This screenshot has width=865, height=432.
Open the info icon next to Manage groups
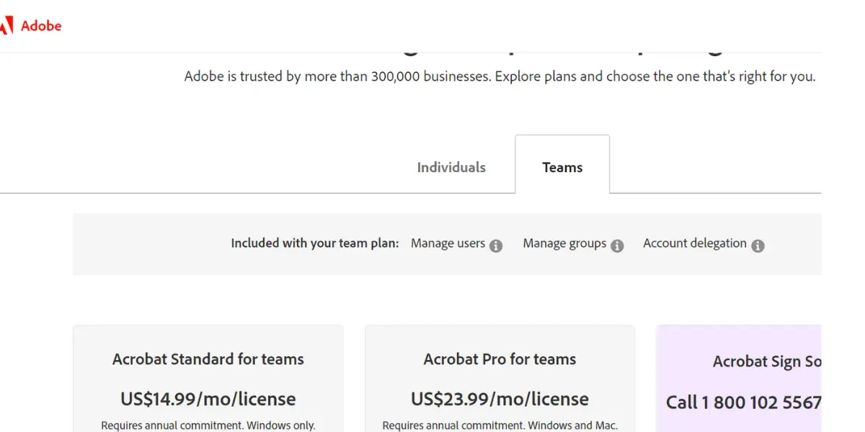[617, 246]
